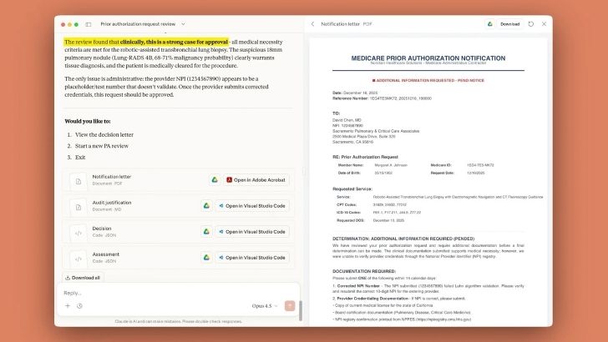This screenshot has height=342, width=608.
Task: Click the Reply text input field
Action: pyautogui.click(x=167, y=293)
